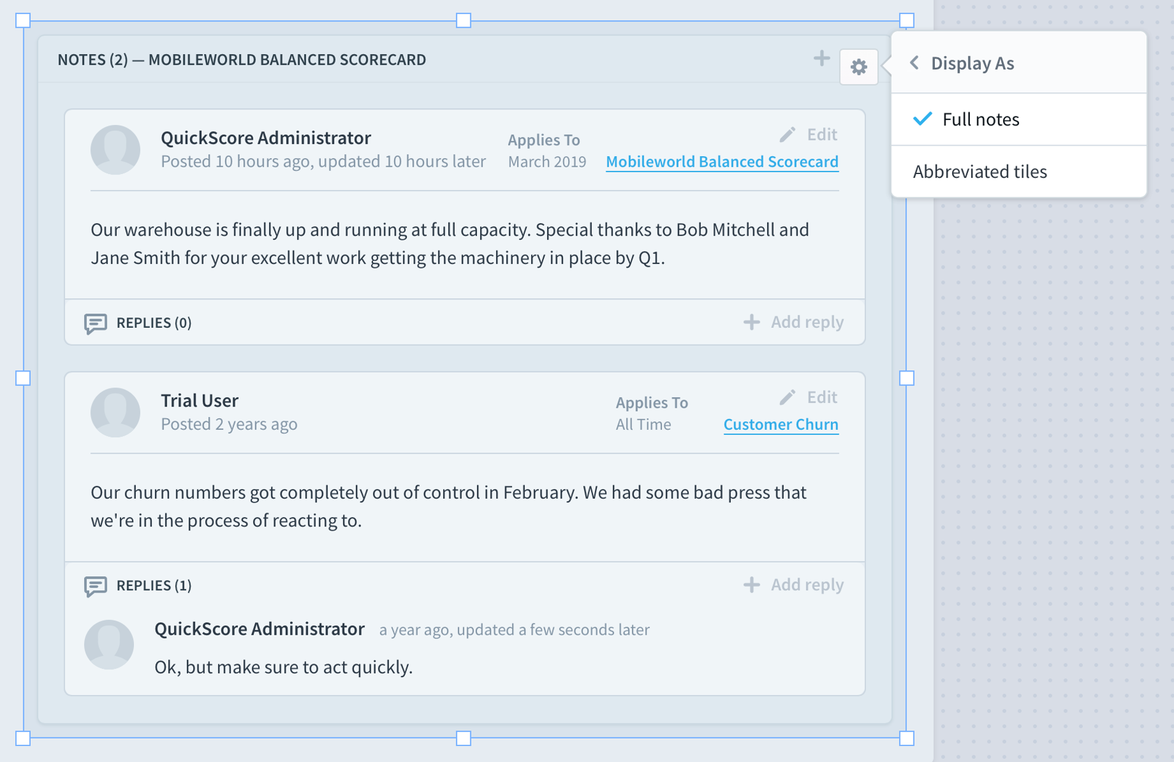Click pencil icon on Trial User note
This screenshot has height=762, width=1174.
787,397
